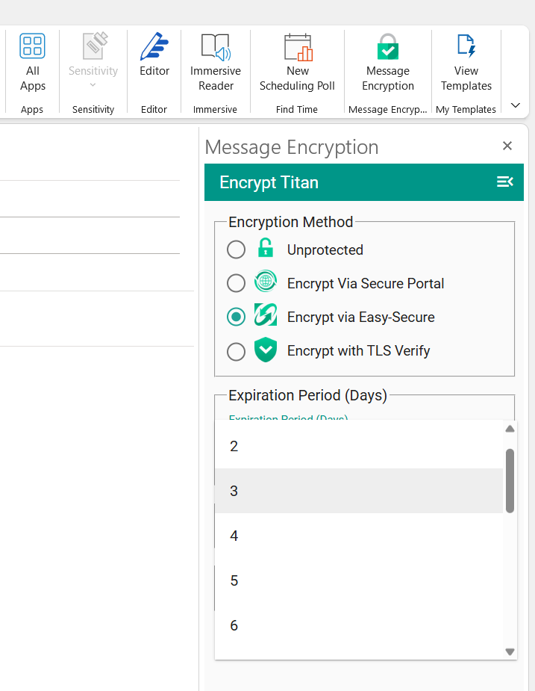Click the Find Time group label
The height and width of the screenshot is (691, 535).
click(x=297, y=109)
